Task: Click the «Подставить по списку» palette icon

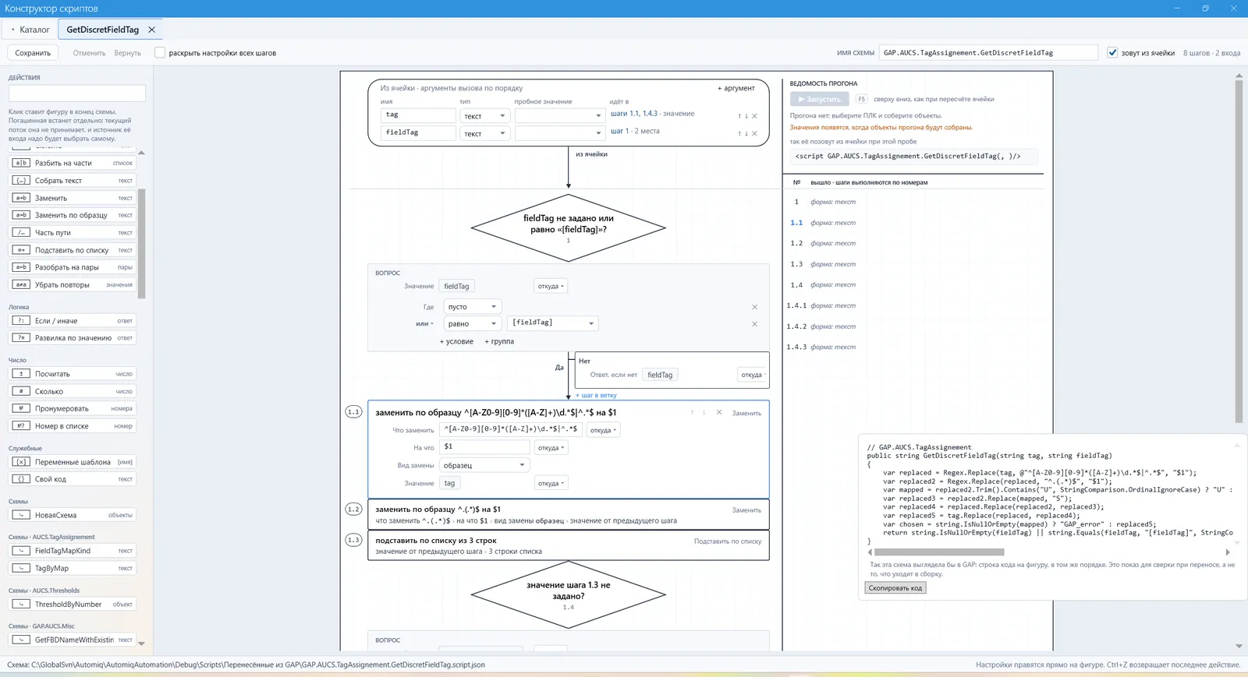Action: [x=22, y=250]
